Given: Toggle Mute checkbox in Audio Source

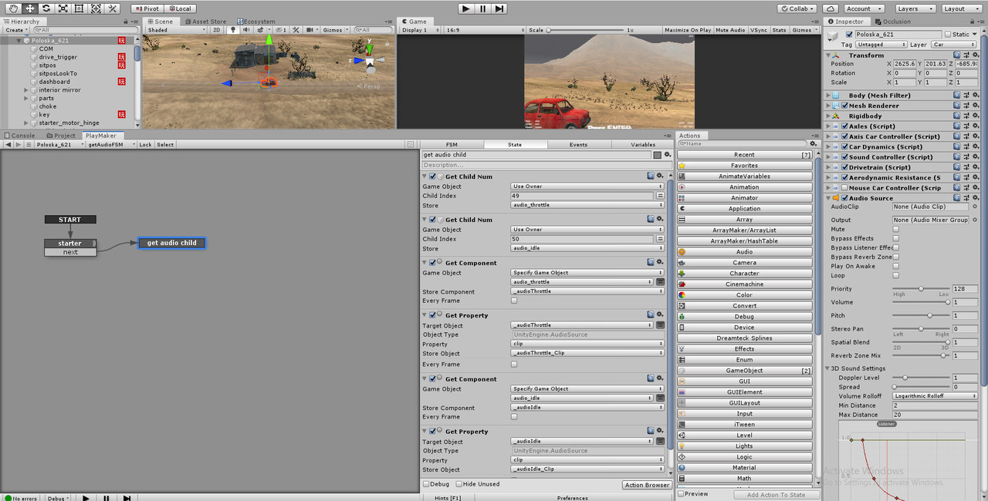Looking at the screenshot, I should pyautogui.click(x=896, y=229).
